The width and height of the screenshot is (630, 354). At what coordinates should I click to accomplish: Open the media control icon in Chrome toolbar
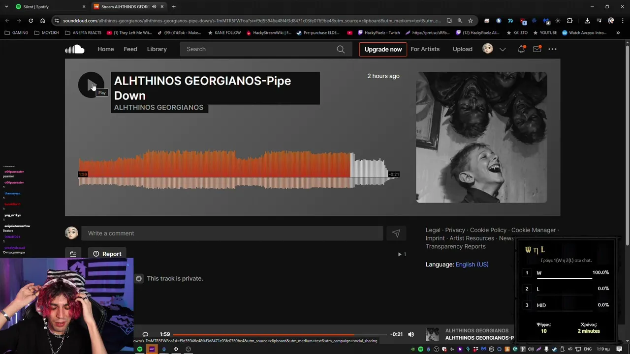599,21
